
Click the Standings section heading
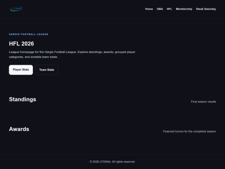tap(22, 99)
